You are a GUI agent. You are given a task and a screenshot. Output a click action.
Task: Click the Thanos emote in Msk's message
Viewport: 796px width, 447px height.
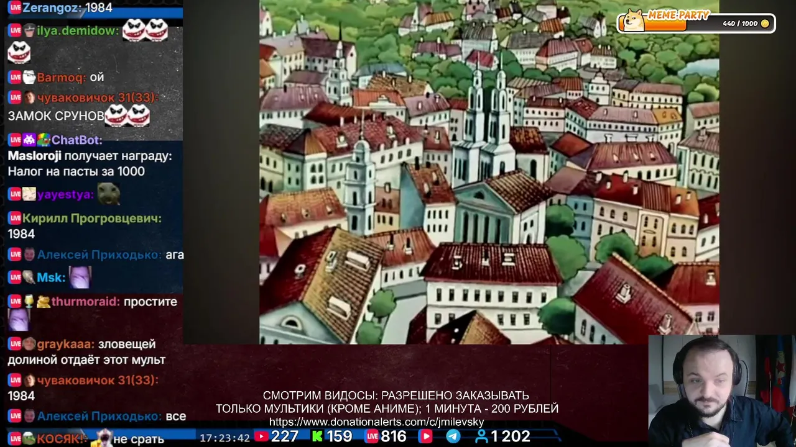80,277
